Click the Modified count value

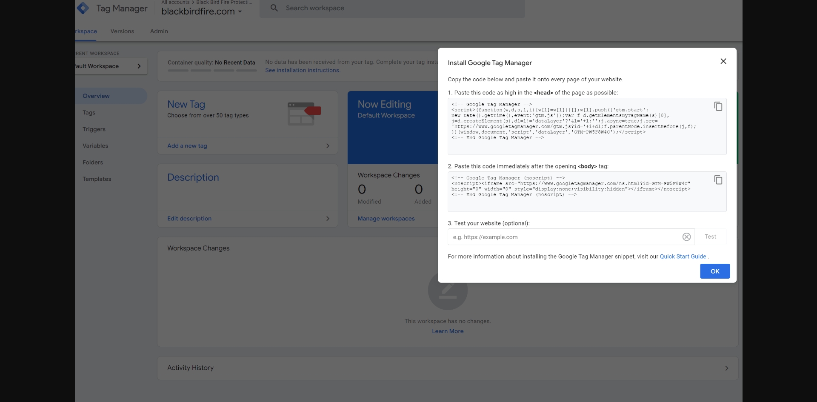click(362, 189)
